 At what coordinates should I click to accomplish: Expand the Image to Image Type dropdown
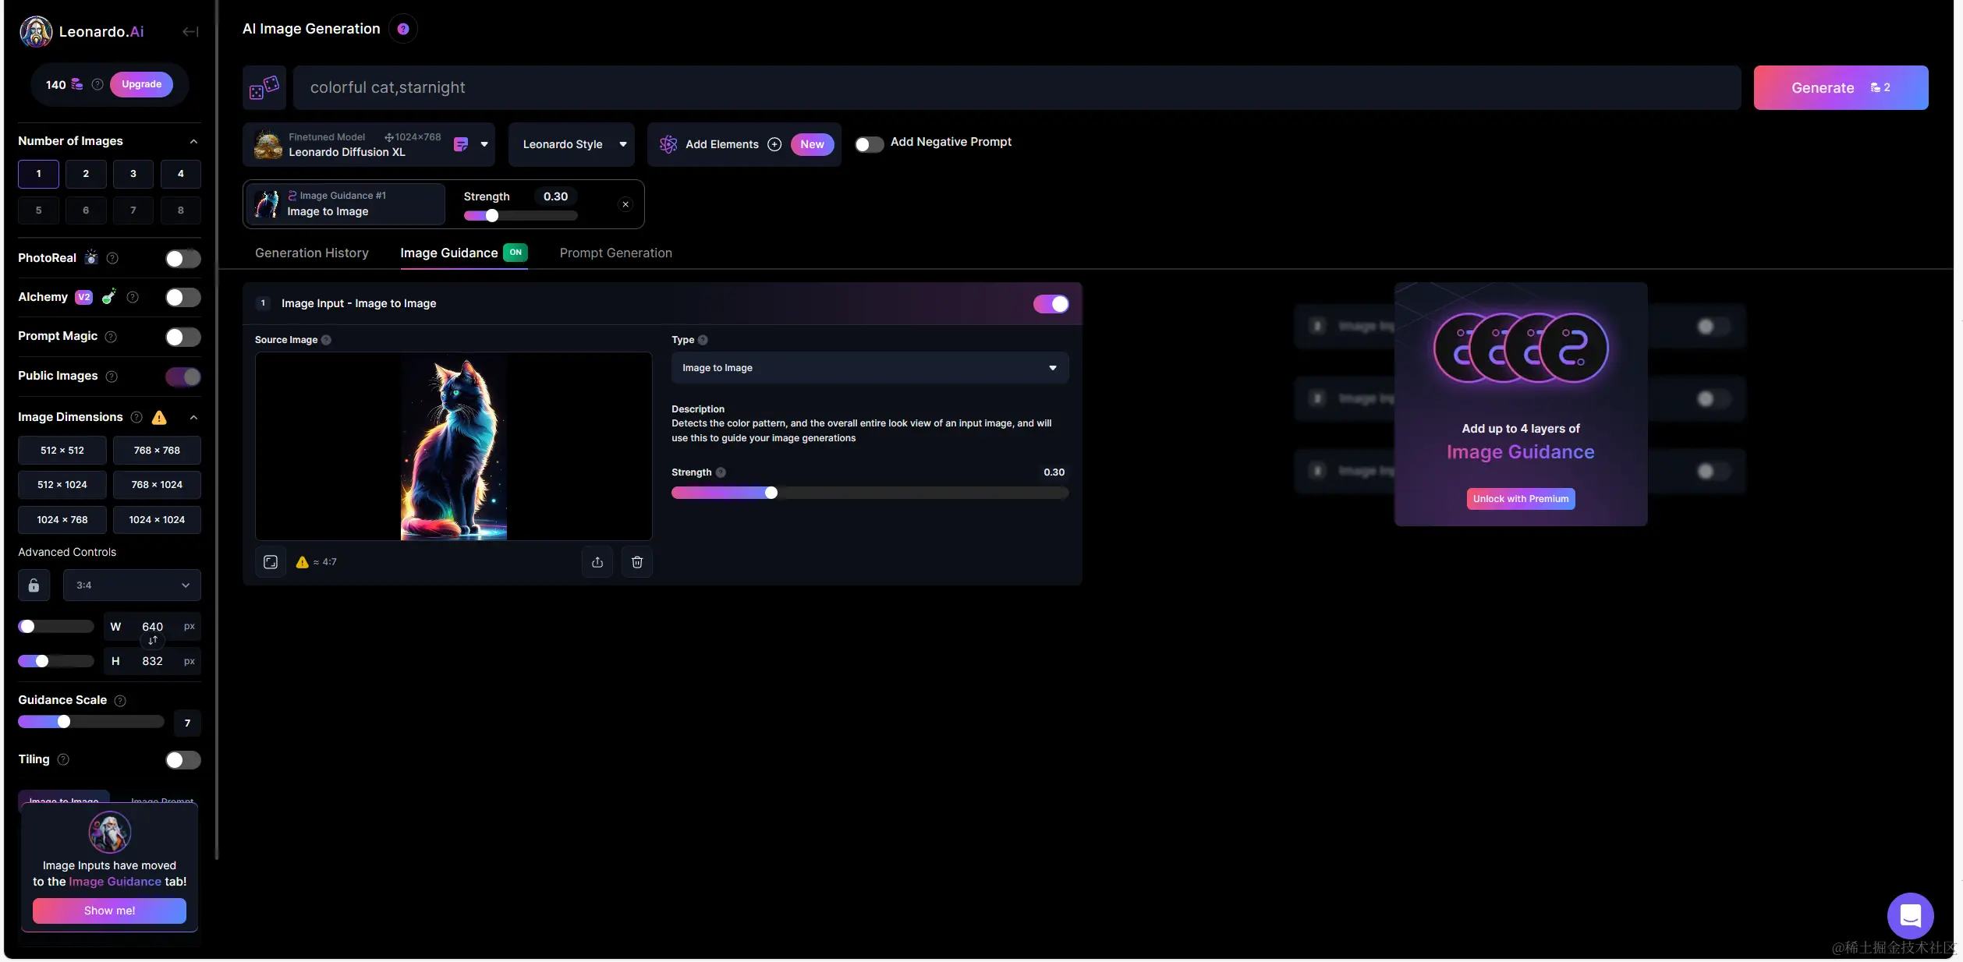click(x=870, y=368)
